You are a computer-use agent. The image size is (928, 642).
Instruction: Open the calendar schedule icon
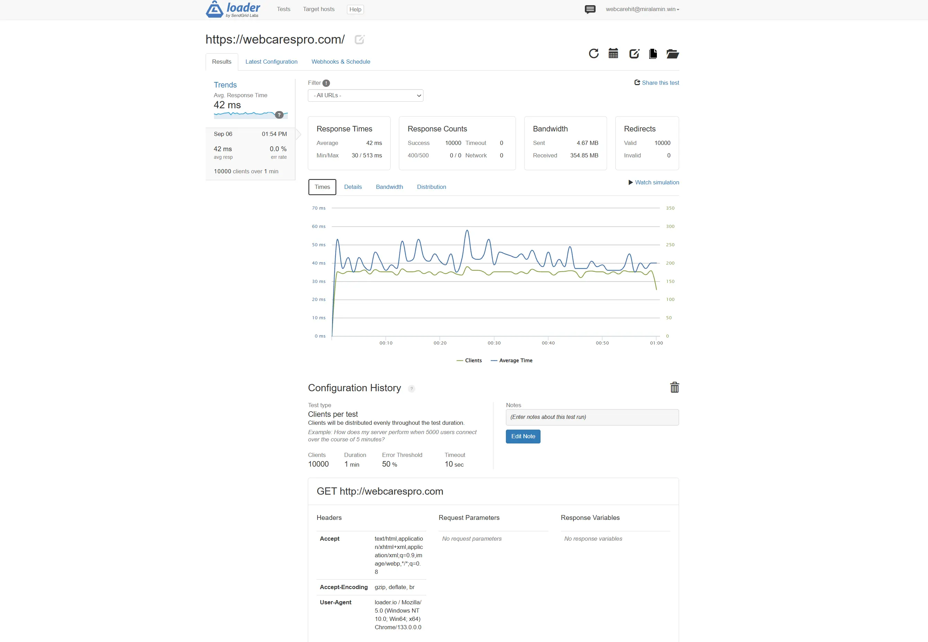pos(613,54)
